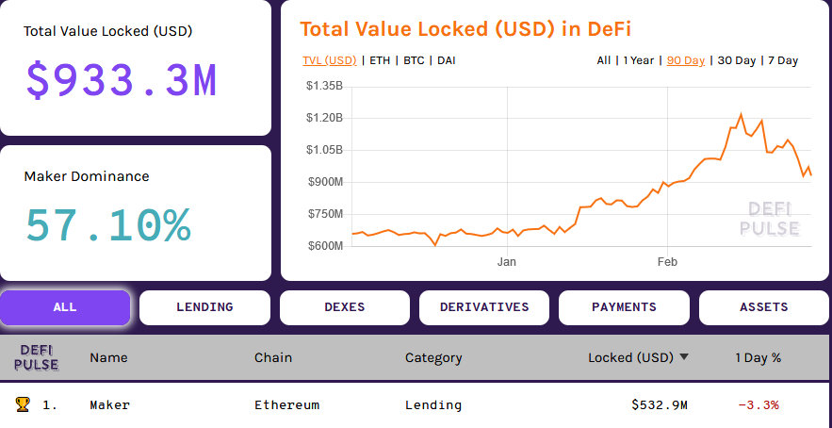Display chart values in BTC

click(414, 60)
